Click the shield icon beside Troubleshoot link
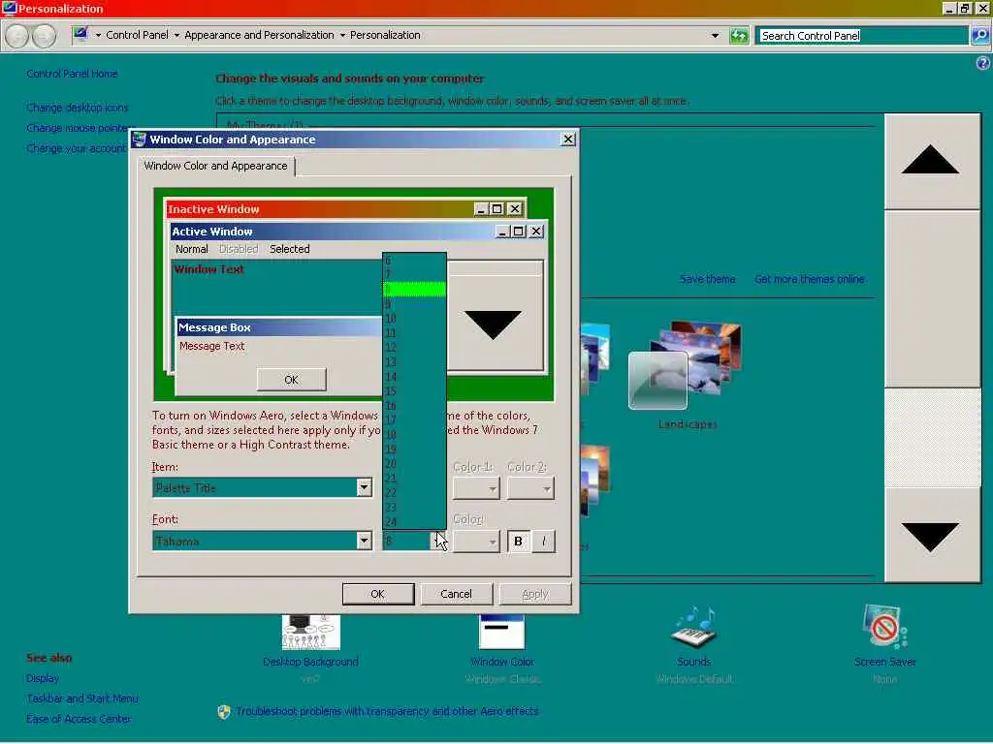This screenshot has width=993, height=744. [224, 712]
